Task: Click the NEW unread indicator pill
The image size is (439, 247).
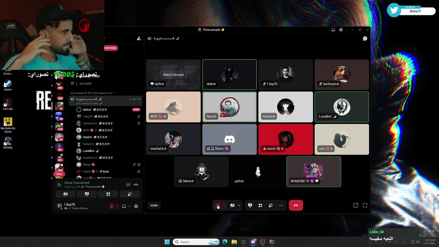Action: pos(59,174)
